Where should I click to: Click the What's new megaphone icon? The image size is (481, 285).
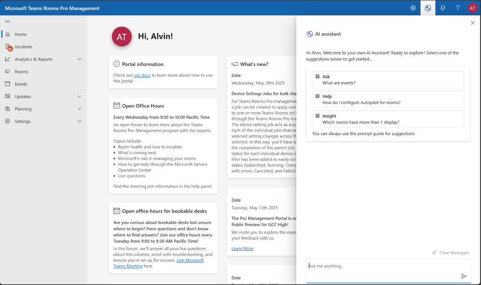click(235, 64)
